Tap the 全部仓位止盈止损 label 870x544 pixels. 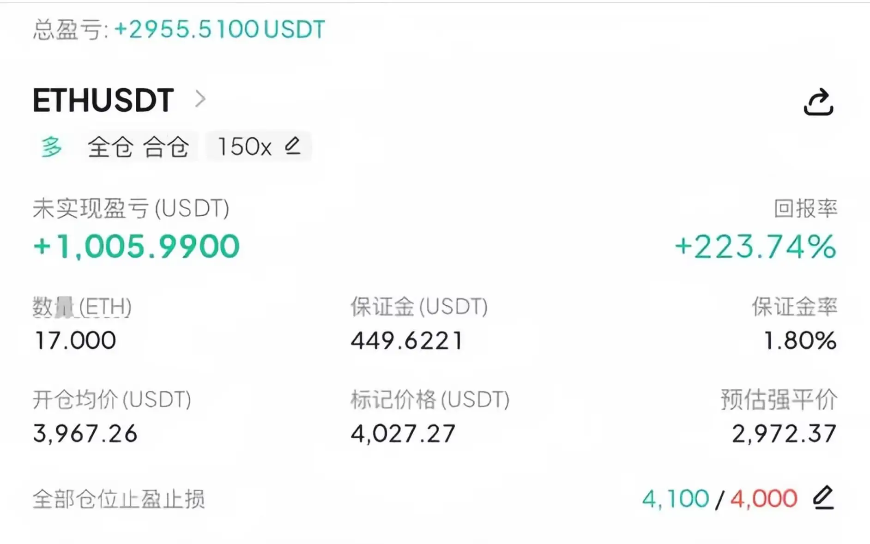pos(119,499)
